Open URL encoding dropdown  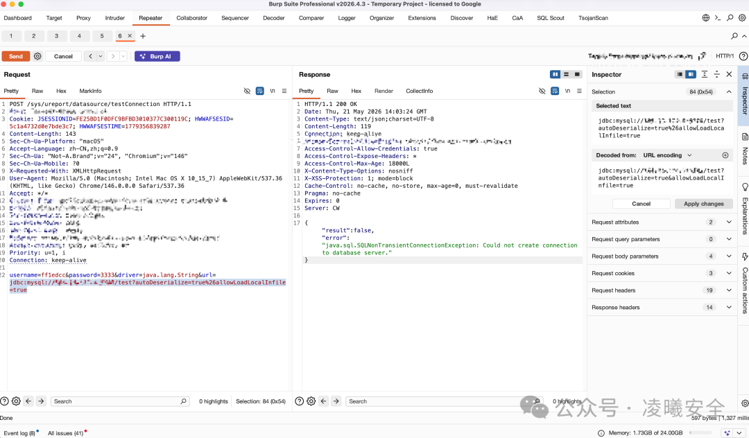pos(667,155)
